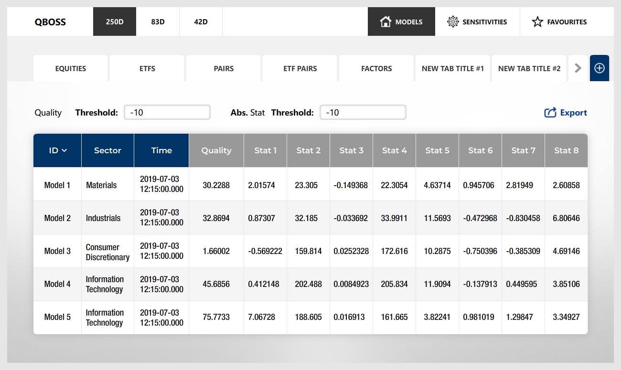The image size is (621, 370).
Task: Toggle ID column sort chevron
Action: (64, 150)
